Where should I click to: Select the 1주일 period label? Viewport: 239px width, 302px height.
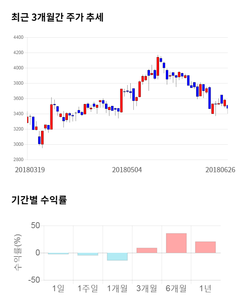tap(87, 288)
